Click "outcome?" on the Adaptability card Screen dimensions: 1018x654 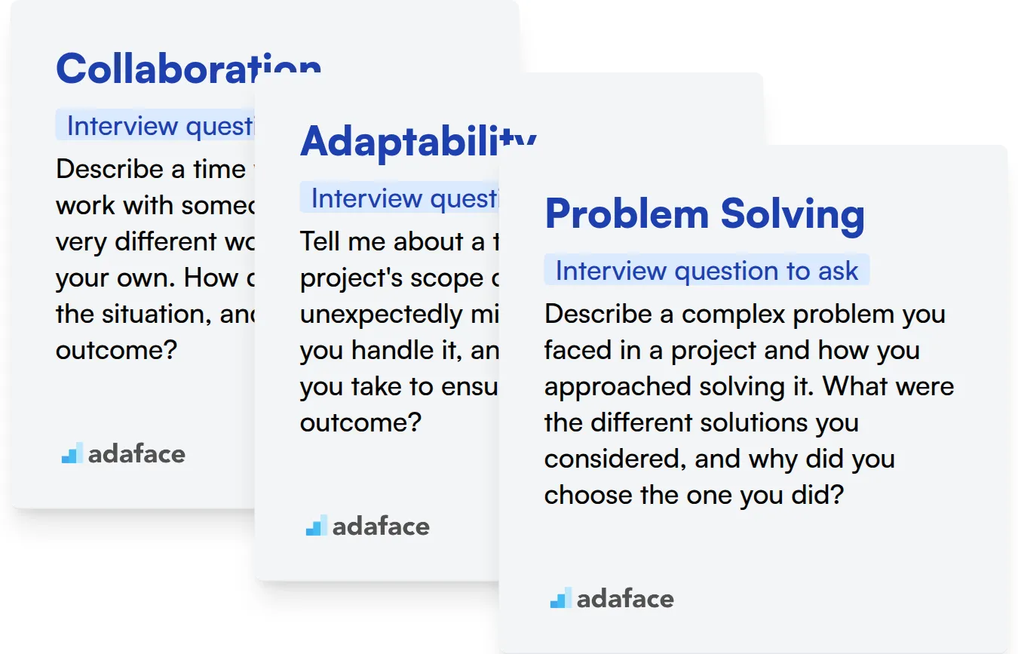pos(360,422)
